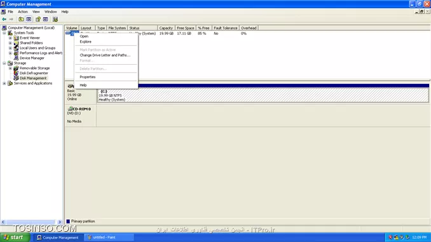Image resolution: width=431 pixels, height=242 pixels.
Task: Sort by the Fault Tolerance column header
Action: click(226, 28)
